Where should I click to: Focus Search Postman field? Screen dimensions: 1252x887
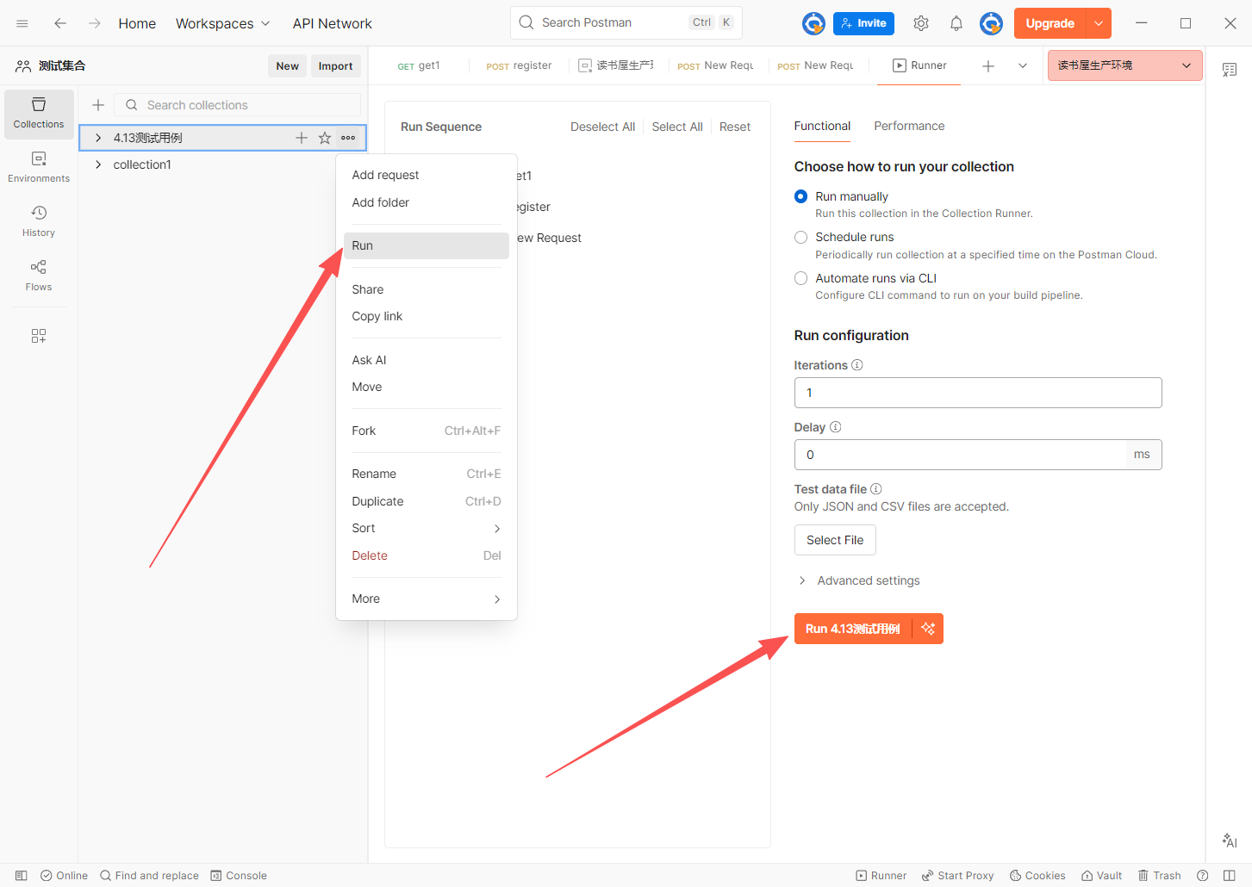[626, 22]
